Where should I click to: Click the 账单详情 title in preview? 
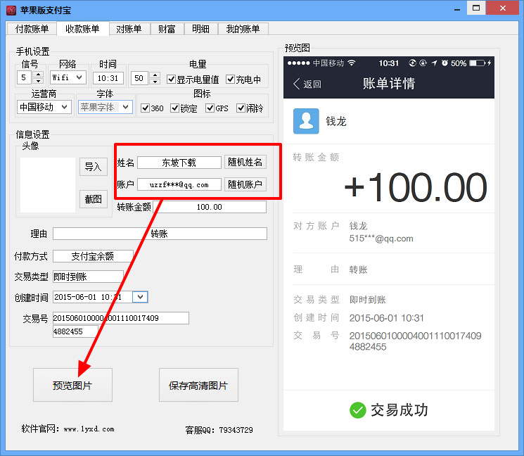[389, 84]
